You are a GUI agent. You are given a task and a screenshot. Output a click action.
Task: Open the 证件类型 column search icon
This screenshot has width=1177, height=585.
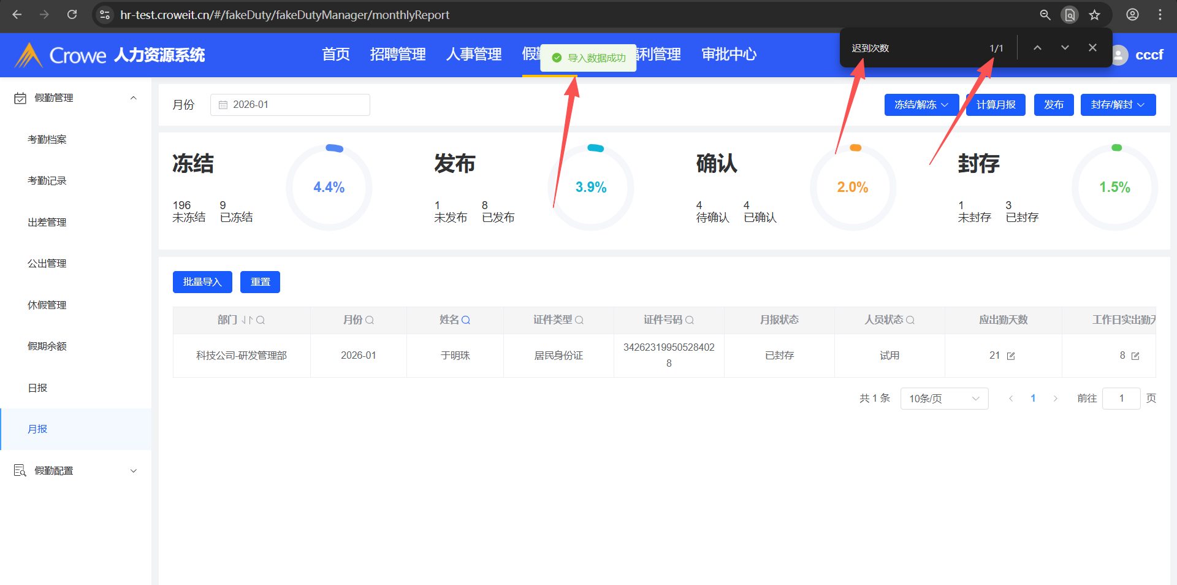579,320
